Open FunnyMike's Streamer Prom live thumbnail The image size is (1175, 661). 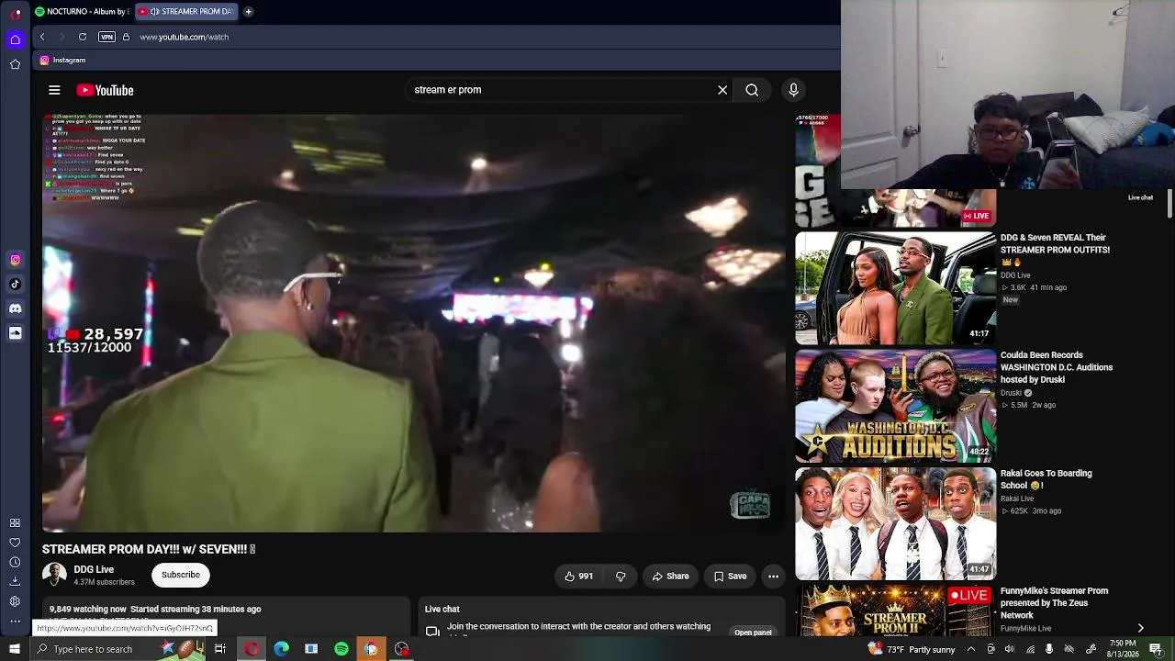coord(895,611)
